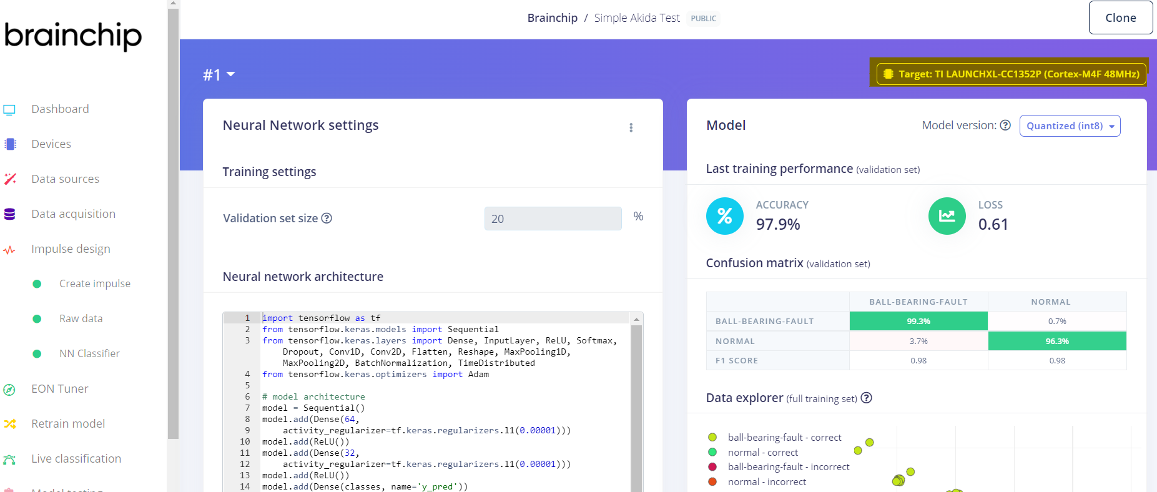1157x492 pixels.
Task: Click the 'import Adam' optimizer code line
Action: point(375,374)
